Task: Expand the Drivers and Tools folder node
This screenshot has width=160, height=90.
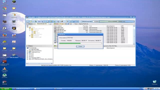Action: click(x=30, y=29)
